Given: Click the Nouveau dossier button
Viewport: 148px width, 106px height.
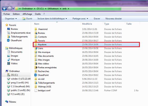Looking at the screenshot, I should (x=114, y=19).
